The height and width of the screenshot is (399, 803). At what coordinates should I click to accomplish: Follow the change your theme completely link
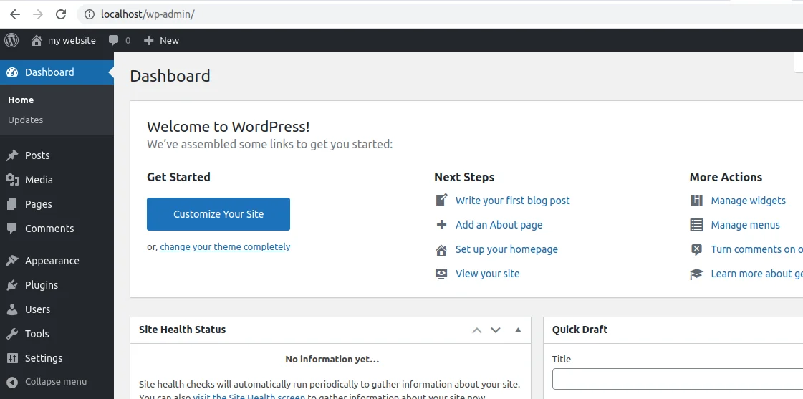[225, 247]
